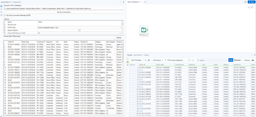Image resolution: width=256 pixels, height=117 pixels.
Task: Click the select-all-fields check icon in Results
Action: pyautogui.click(x=146, y=60)
